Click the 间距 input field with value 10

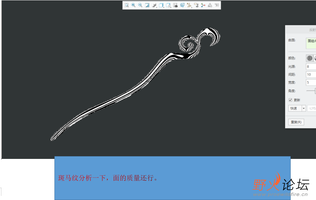point(311,74)
